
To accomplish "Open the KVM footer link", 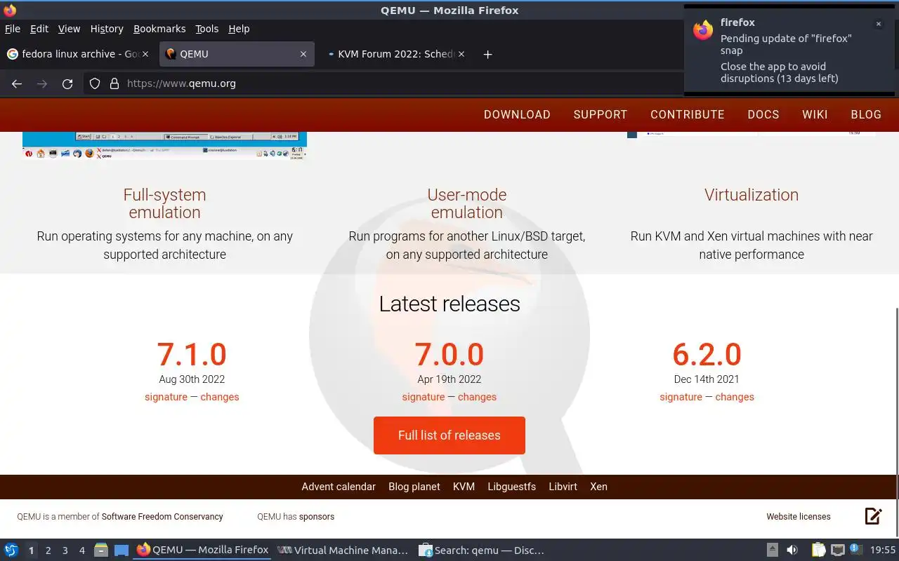I will [x=464, y=487].
